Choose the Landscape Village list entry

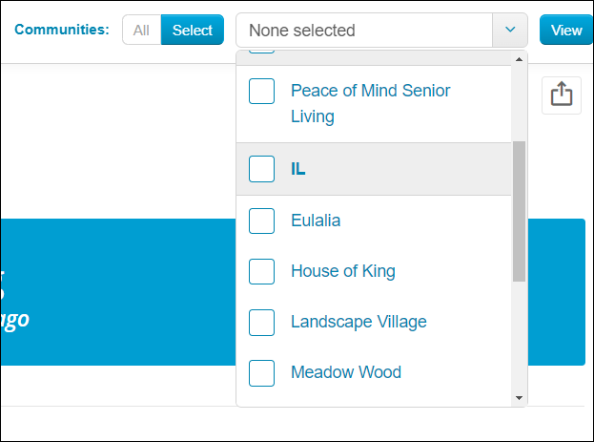[x=358, y=322]
